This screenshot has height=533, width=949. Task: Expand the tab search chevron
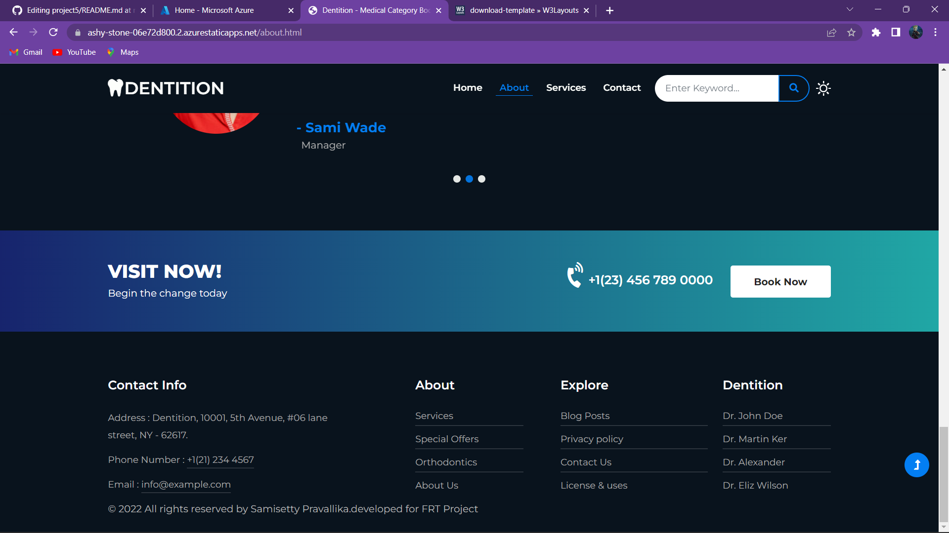[850, 10]
